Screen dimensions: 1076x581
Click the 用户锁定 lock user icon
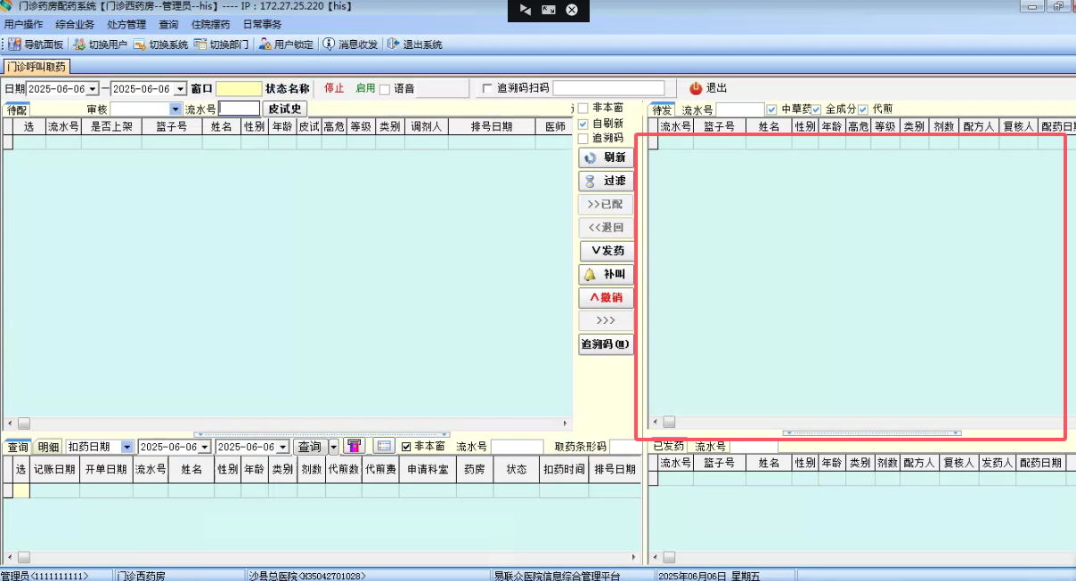[265, 44]
